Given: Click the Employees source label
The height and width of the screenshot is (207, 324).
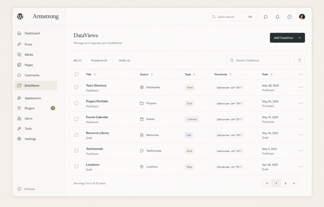Looking at the screenshot, I should [x=153, y=87].
